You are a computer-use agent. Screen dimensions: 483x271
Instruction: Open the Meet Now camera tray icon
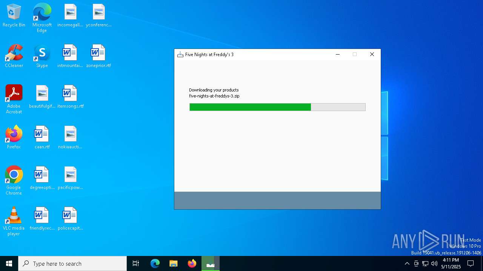pos(416,263)
